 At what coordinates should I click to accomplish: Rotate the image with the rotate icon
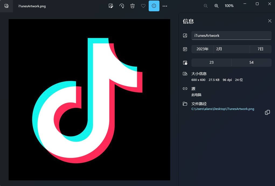coord(122,6)
